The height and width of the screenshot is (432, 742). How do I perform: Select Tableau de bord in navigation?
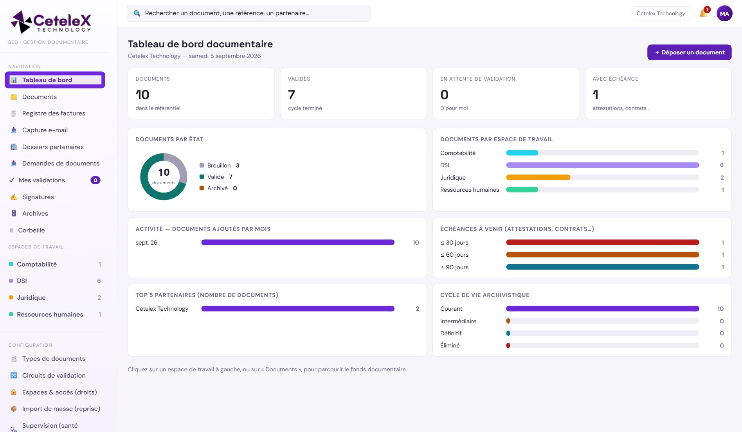pyautogui.click(x=55, y=80)
